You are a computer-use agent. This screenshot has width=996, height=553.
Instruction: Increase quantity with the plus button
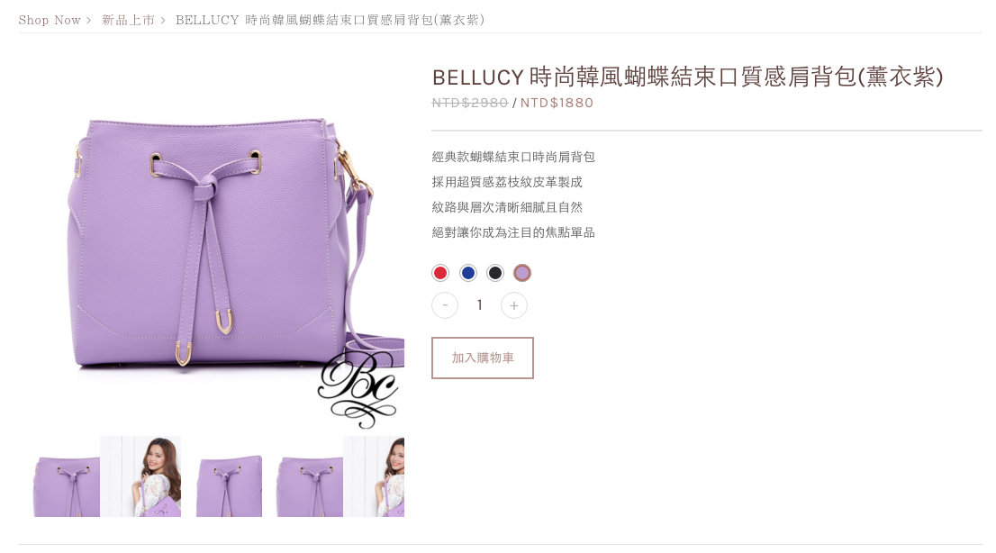point(514,305)
